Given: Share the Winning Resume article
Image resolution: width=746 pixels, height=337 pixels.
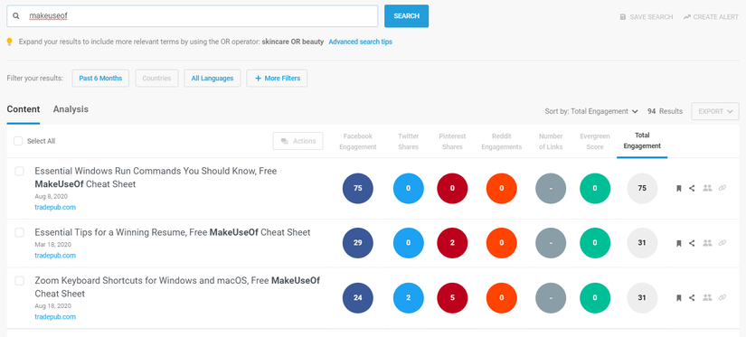Looking at the screenshot, I should [692, 243].
